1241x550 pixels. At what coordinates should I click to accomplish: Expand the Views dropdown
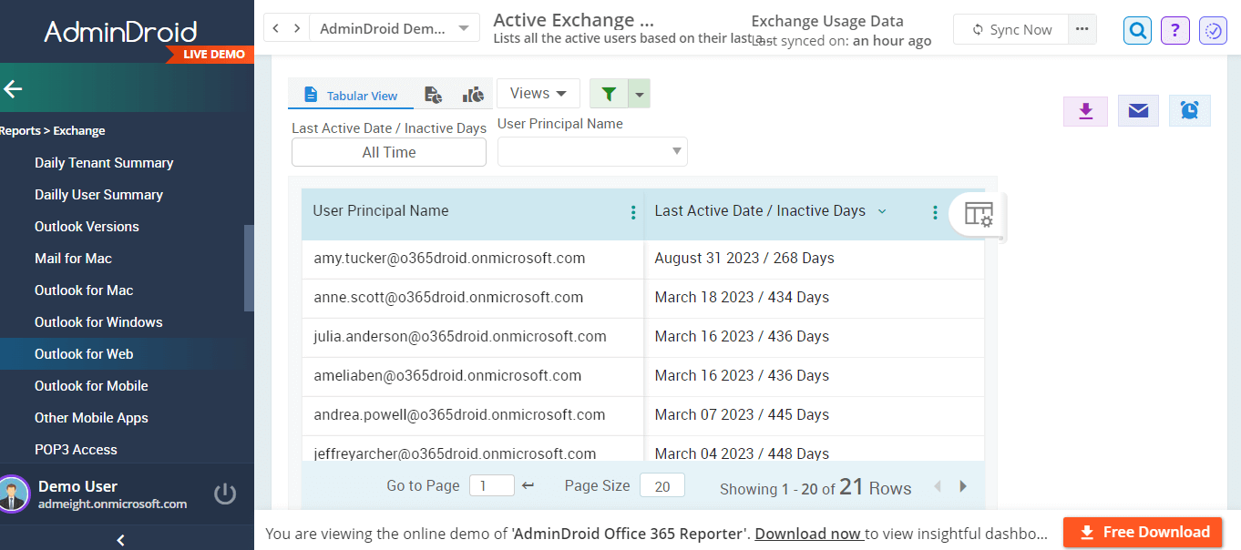point(538,94)
